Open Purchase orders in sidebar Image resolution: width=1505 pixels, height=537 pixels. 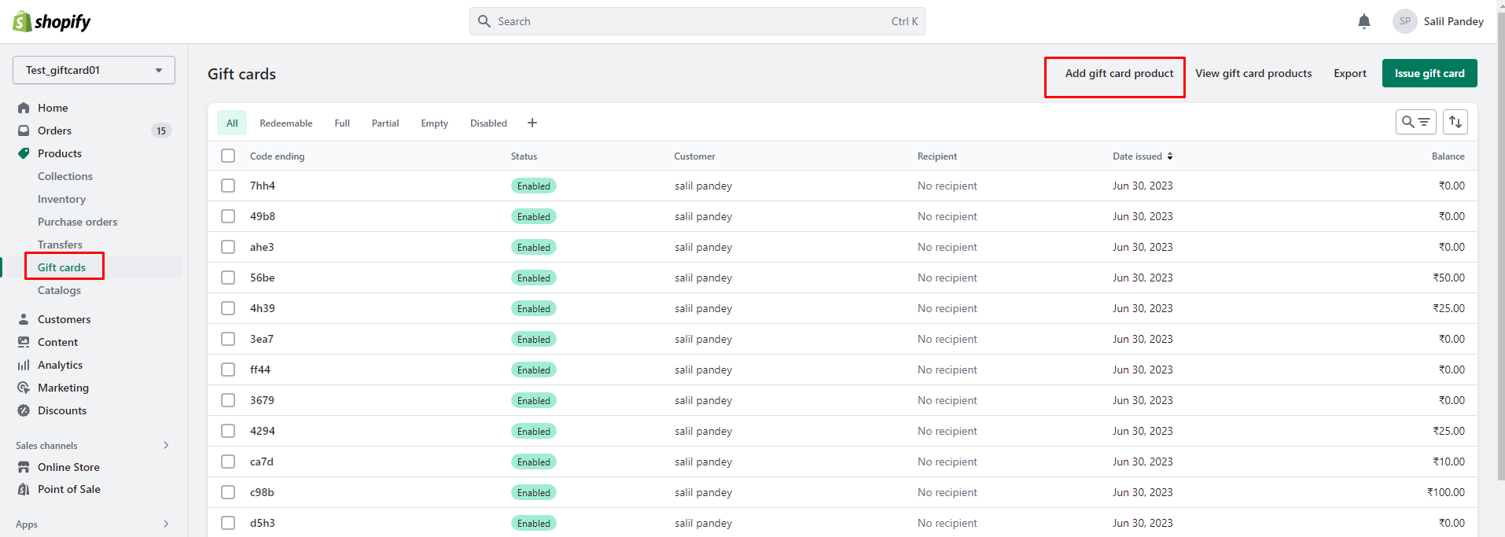[78, 222]
